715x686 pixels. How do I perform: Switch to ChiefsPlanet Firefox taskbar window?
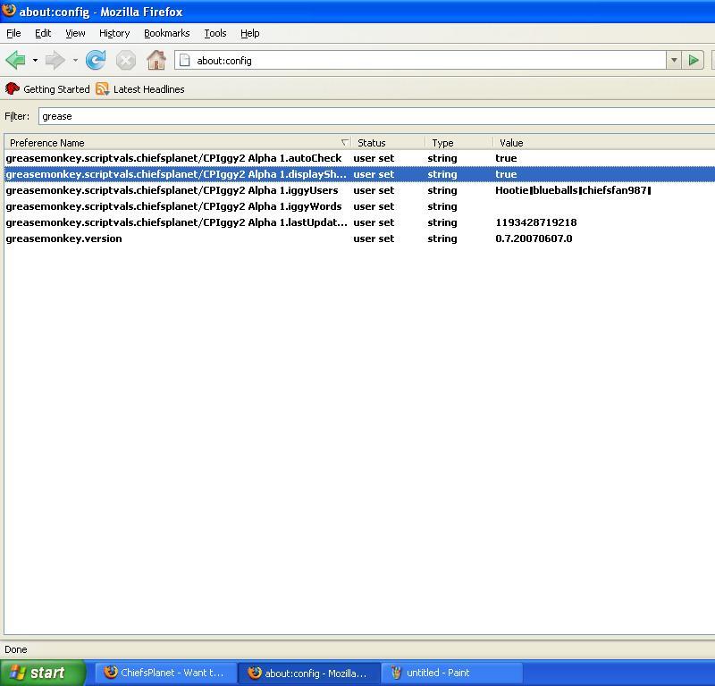tap(165, 673)
